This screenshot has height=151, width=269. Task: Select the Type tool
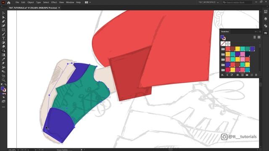coord(3,38)
